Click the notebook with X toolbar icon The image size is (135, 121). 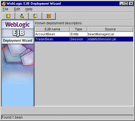(x=49, y=16)
